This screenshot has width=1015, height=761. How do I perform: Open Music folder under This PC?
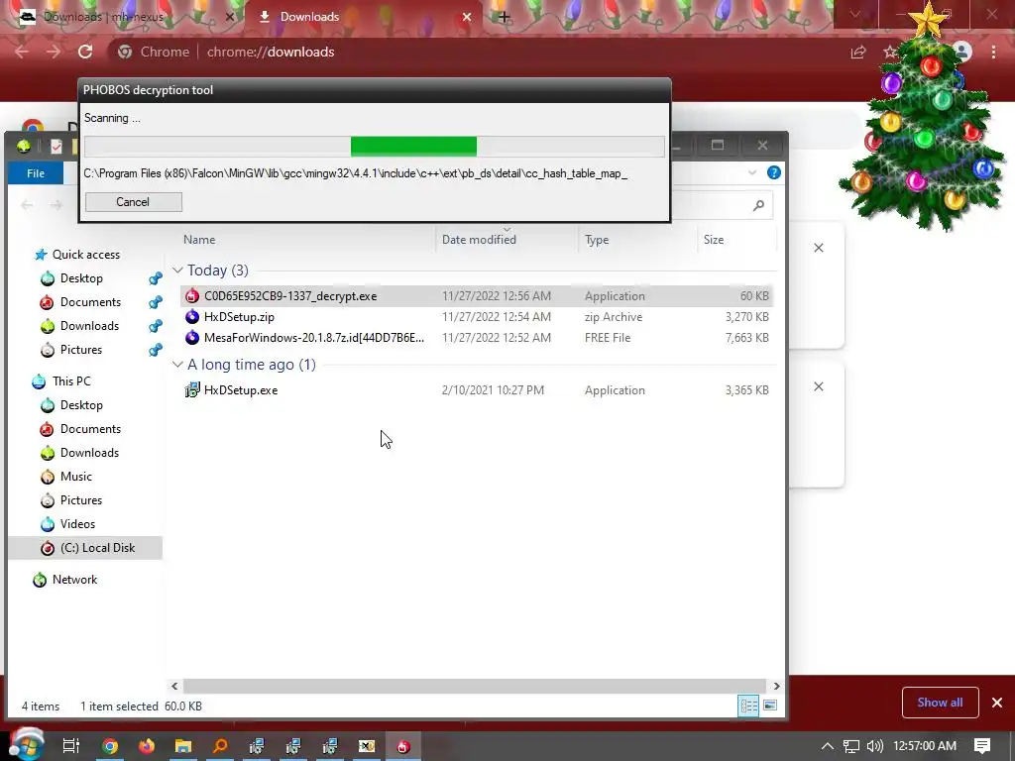tap(75, 477)
